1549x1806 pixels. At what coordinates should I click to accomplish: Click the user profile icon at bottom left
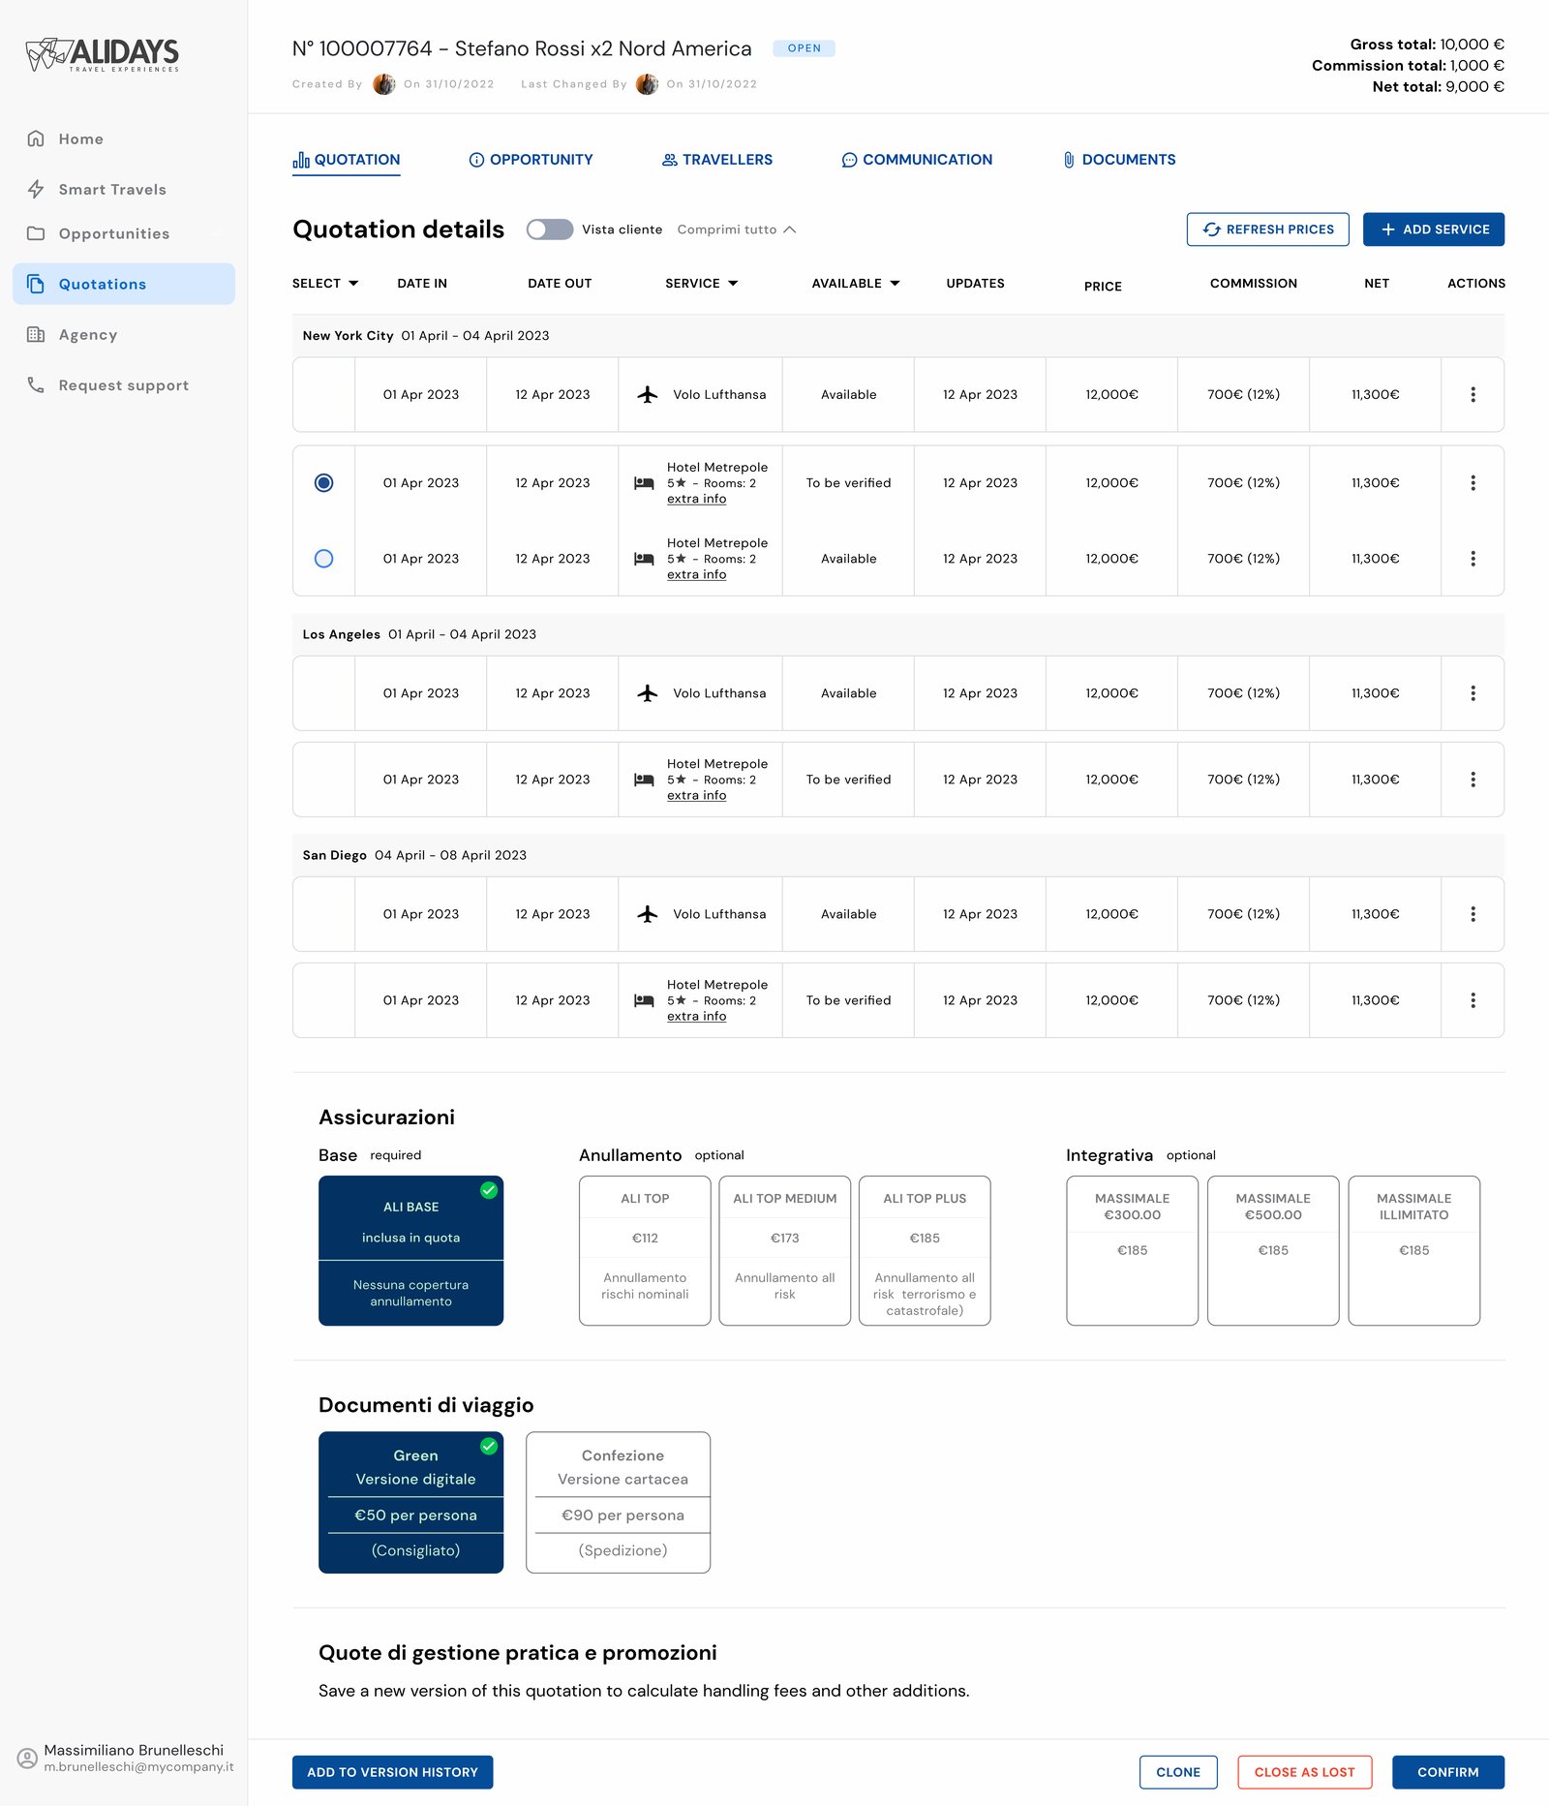[x=27, y=1758]
